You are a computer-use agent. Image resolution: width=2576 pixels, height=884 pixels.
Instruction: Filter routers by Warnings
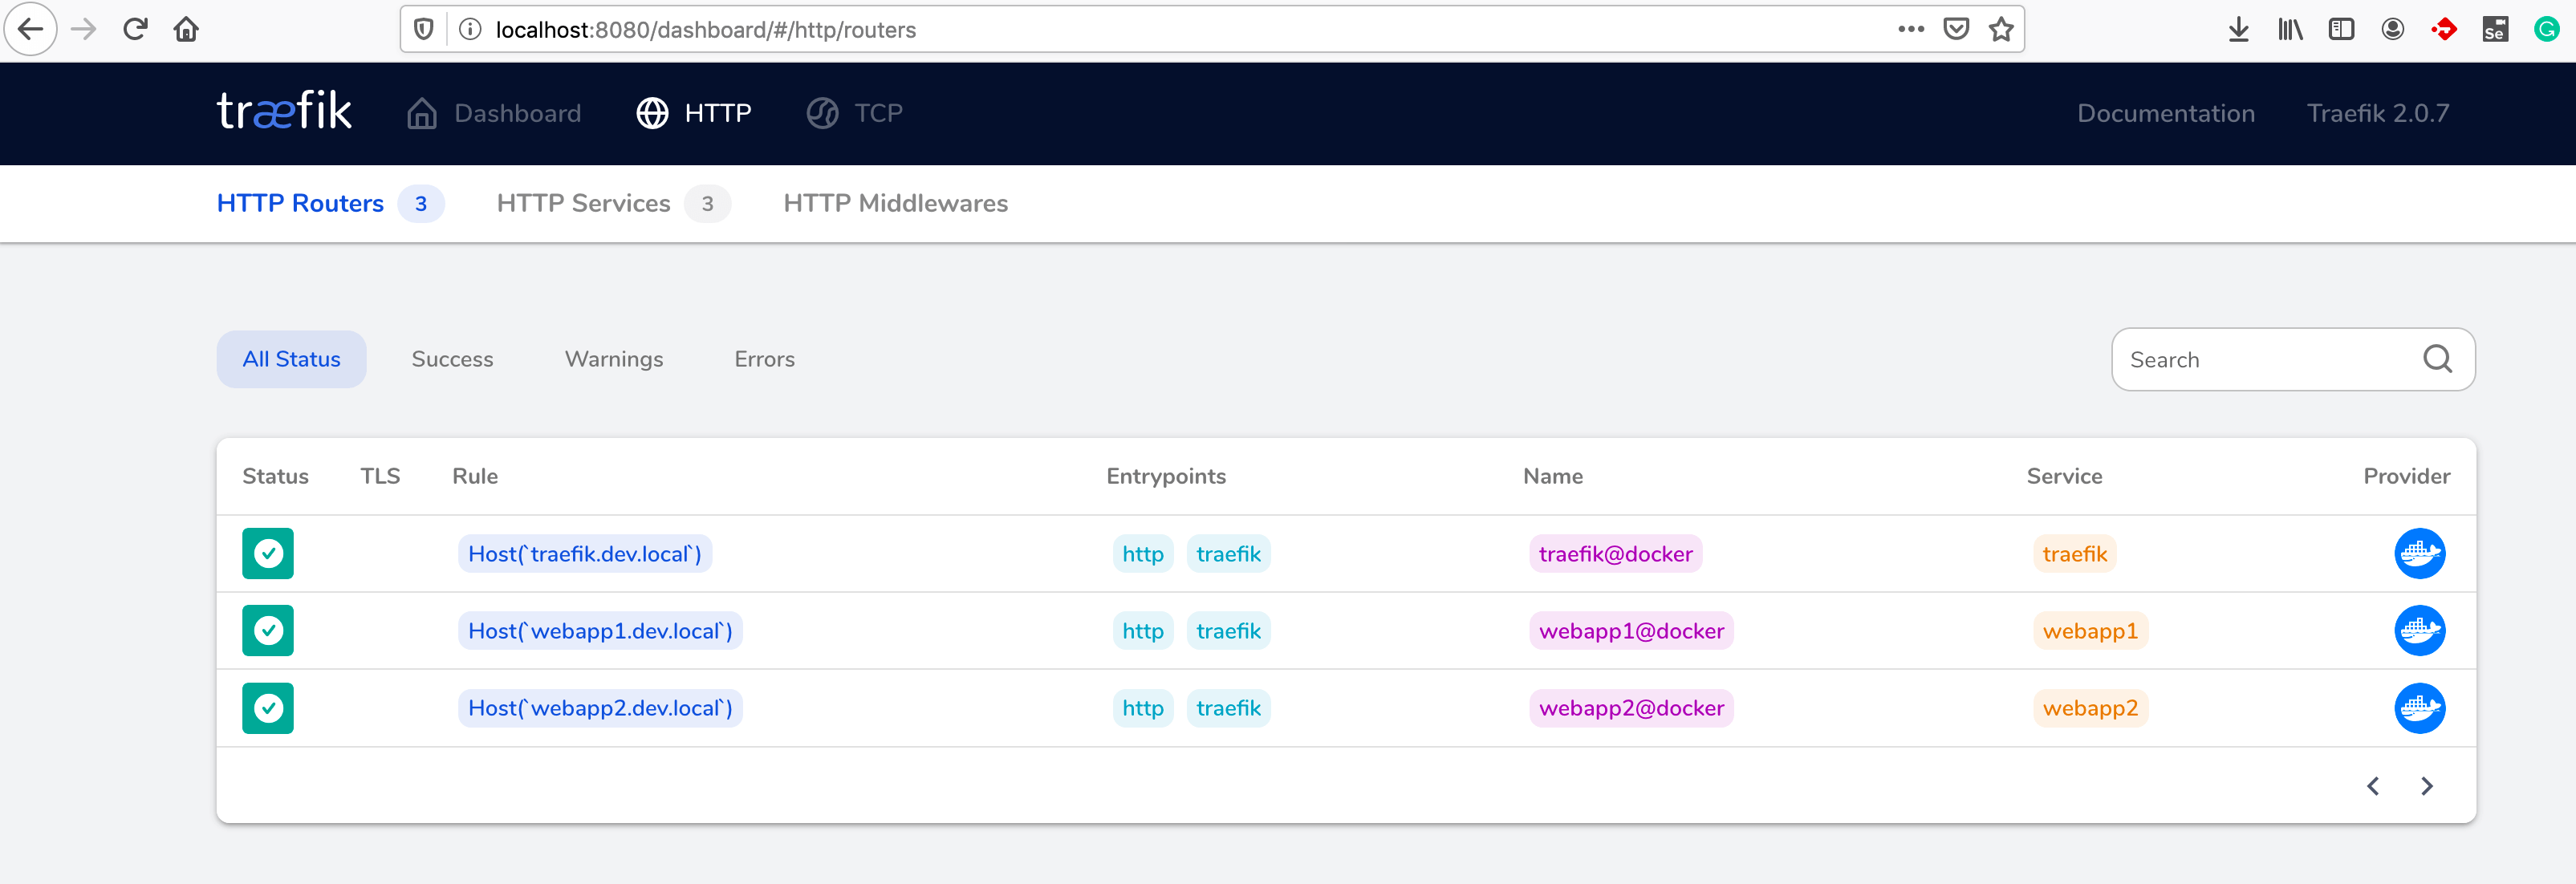coord(614,359)
